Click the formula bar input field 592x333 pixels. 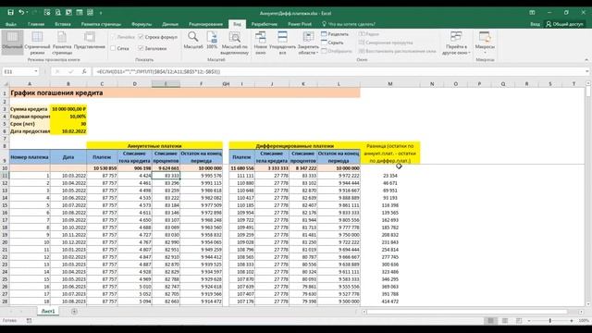tap(338, 71)
